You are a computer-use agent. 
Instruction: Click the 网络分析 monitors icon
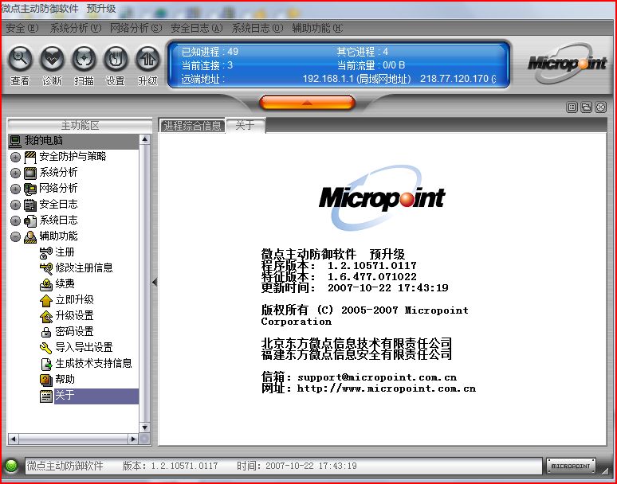[30, 189]
